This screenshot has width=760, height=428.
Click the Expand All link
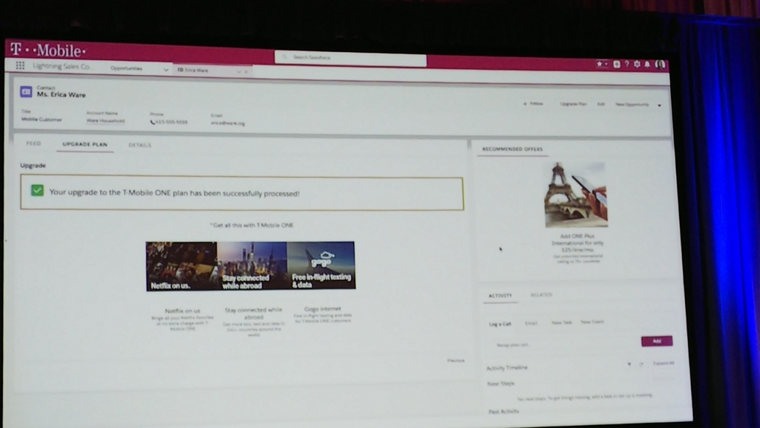pos(664,363)
